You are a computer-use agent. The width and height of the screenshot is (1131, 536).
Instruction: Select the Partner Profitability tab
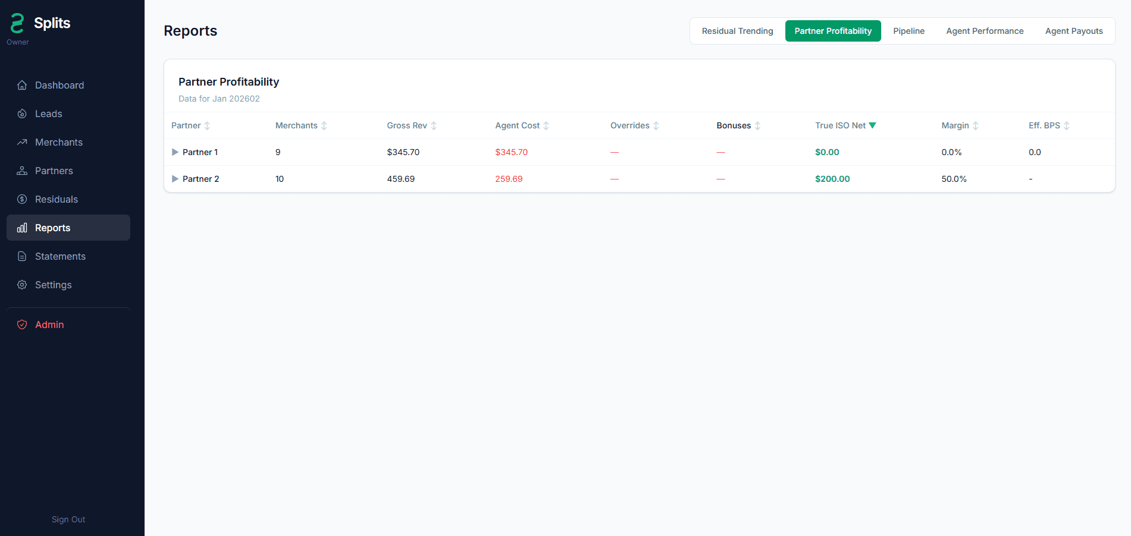point(833,31)
